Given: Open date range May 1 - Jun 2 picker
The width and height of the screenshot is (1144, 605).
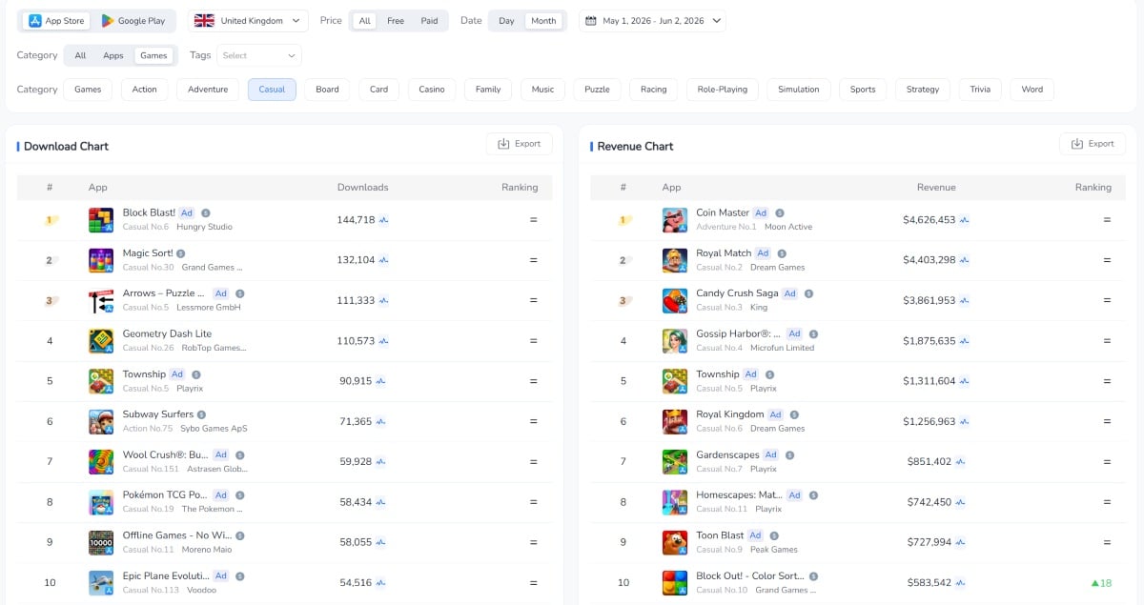Looking at the screenshot, I should [652, 21].
